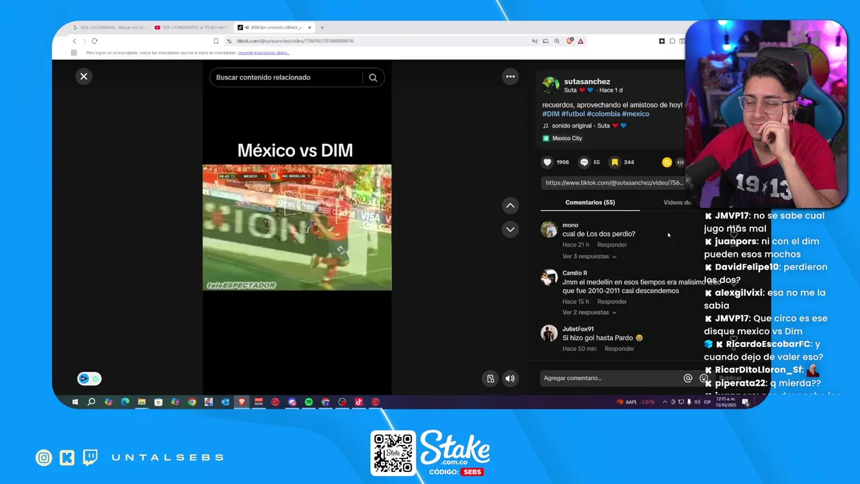This screenshot has width=860, height=484.
Task: Reply to JulietFox91's comment with Responder
Action: click(619, 349)
